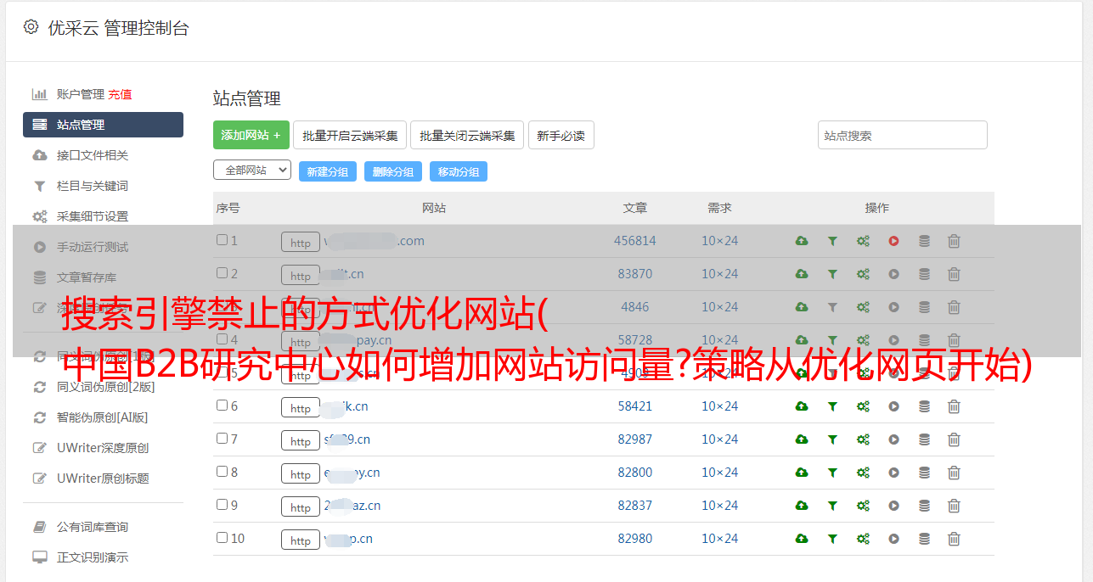Check the box for site row 10
This screenshot has height=582, width=1093.
(x=222, y=538)
